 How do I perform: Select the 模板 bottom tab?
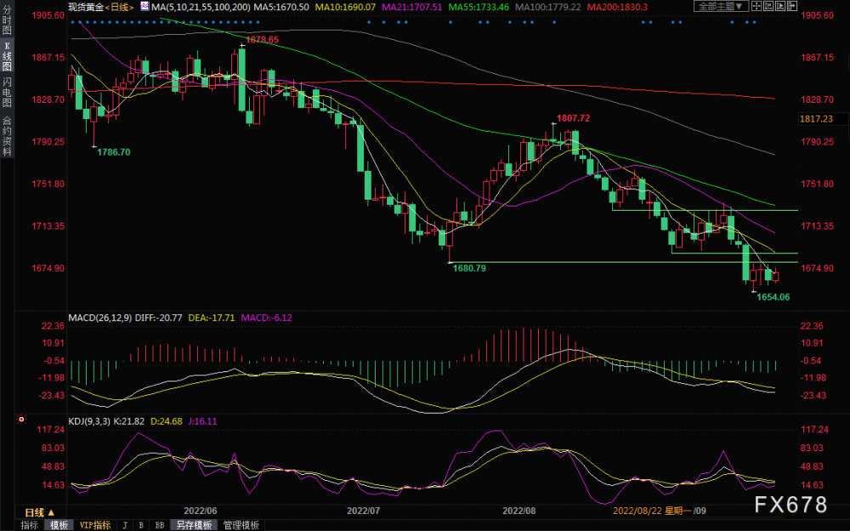coord(59,525)
